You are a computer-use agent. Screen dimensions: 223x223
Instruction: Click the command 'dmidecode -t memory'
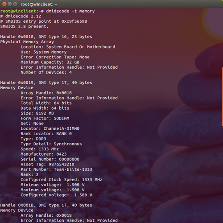[70, 11]
